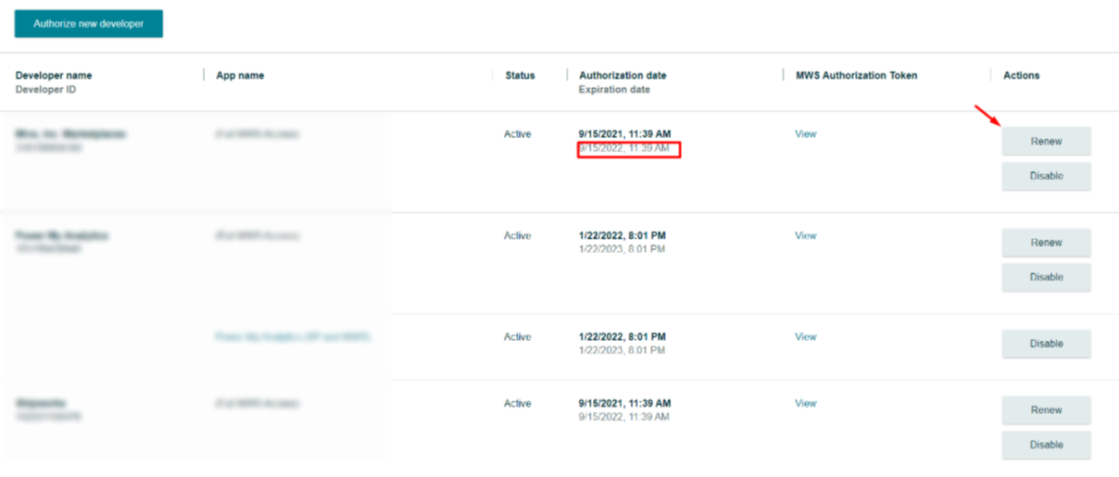The image size is (1119, 477).
Task: Open the blurred app name link in third row
Action: 293,337
